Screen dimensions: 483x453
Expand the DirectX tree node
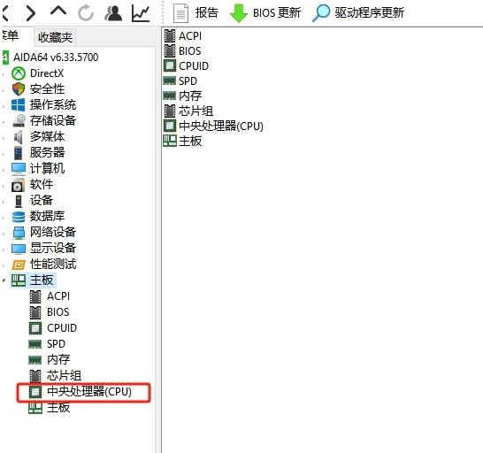[x=4, y=73]
